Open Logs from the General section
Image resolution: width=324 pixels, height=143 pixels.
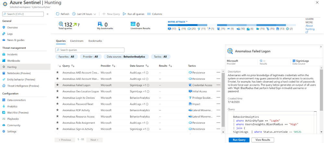coord(10,34)
